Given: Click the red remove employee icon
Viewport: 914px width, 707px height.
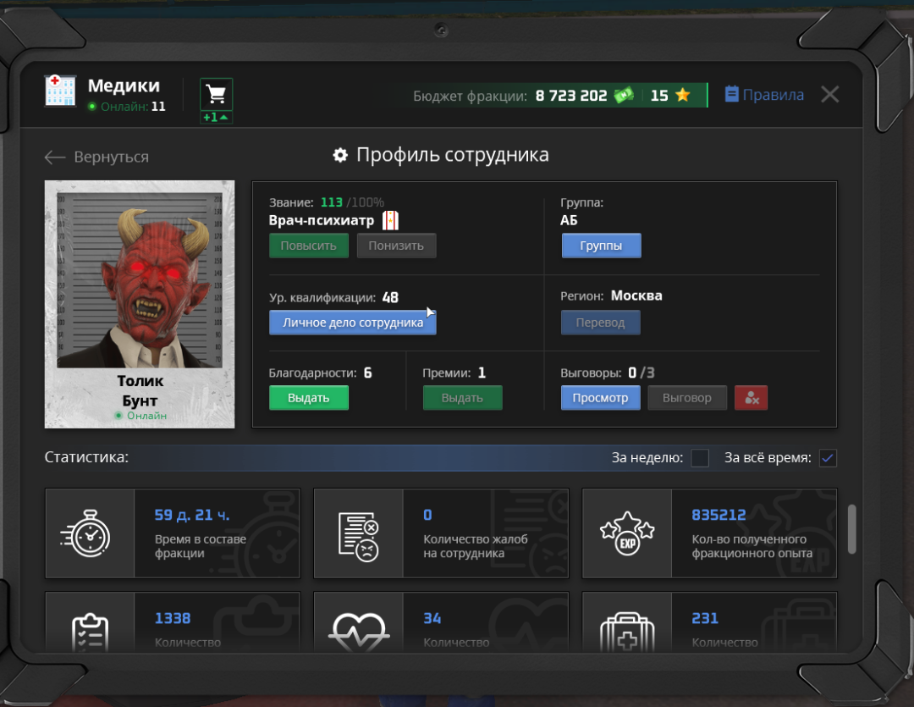Looking at the screenshot, I should pos(751,398).
